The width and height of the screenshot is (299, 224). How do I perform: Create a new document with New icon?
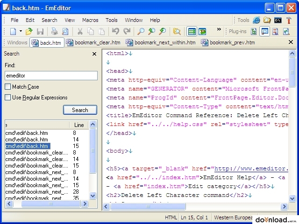[x=13, y=31]
